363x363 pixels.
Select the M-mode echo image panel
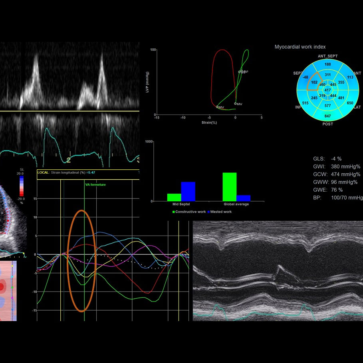click(x=278, y=271)
